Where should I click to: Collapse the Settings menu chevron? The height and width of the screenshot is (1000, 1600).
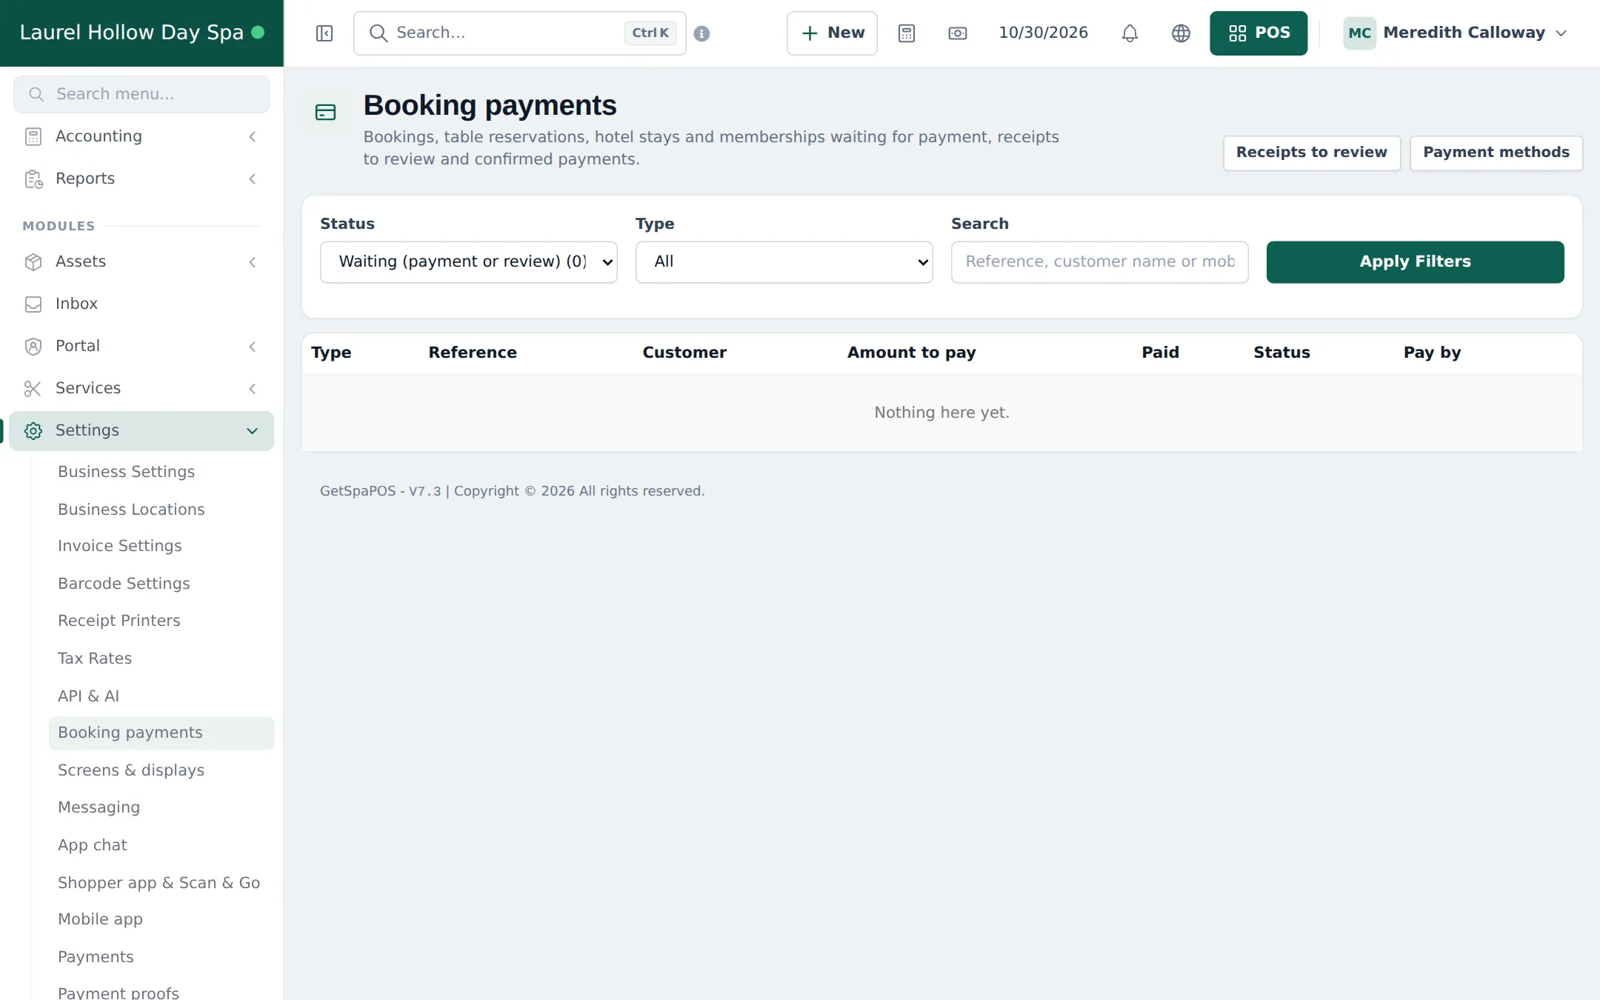pyautogui.click(x=253, y=430)
